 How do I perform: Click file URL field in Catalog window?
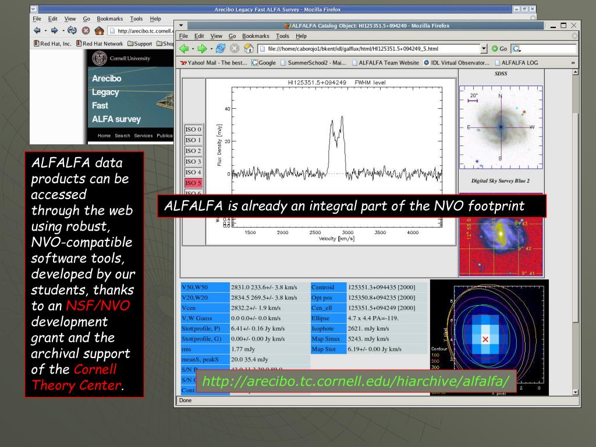370,49
